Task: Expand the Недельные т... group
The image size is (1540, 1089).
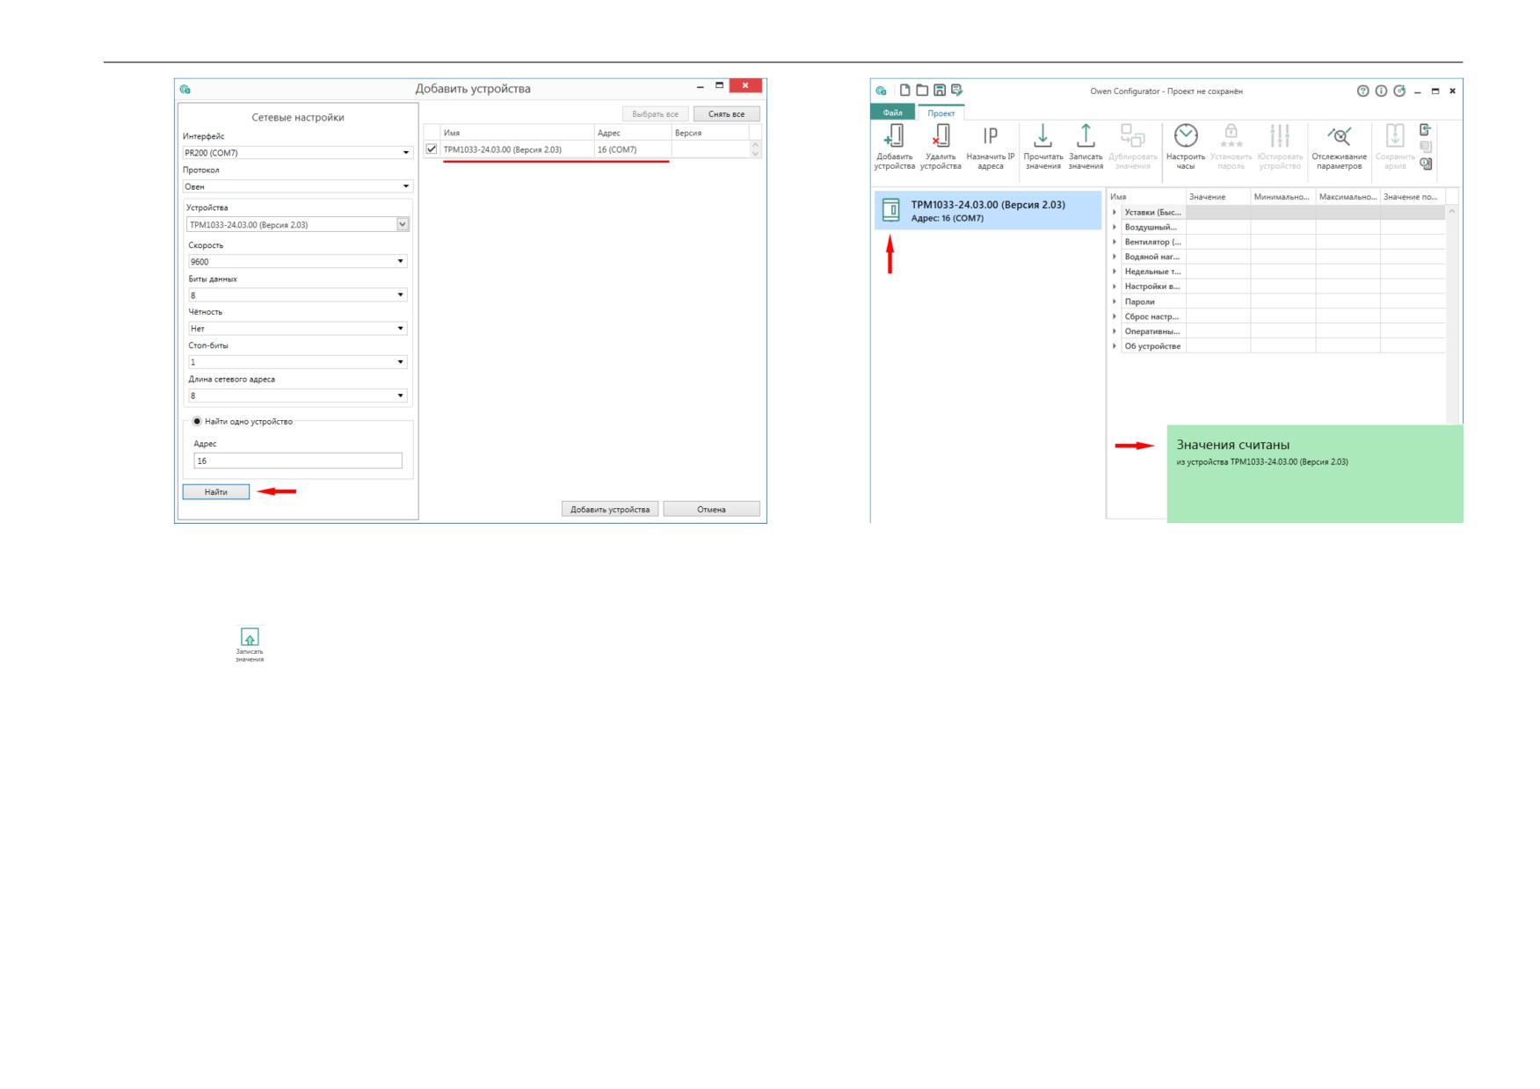Action: 1115,272
